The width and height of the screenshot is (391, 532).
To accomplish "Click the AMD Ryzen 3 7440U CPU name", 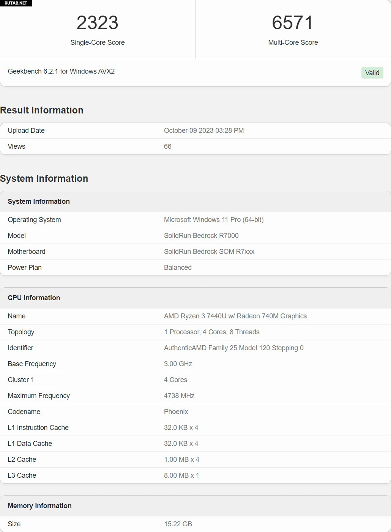I will pos(235,316).
